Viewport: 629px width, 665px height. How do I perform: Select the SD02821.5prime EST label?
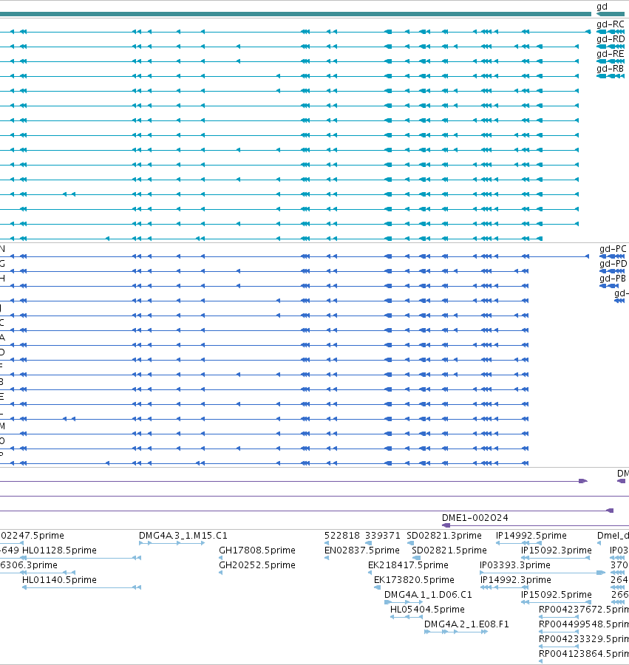tap(449, 550)
